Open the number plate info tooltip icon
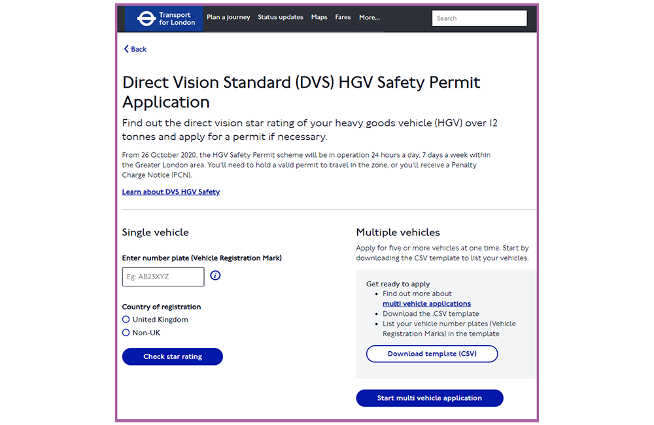 click(x=215, y=276)
